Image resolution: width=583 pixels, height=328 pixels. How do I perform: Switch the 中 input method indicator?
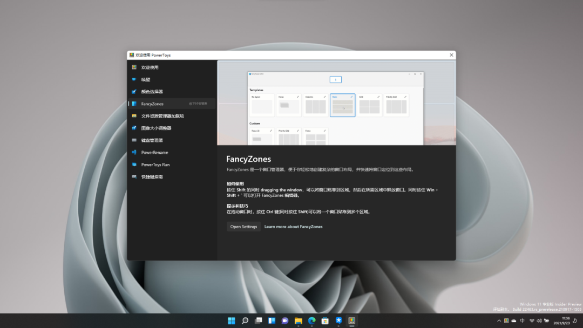522,320
